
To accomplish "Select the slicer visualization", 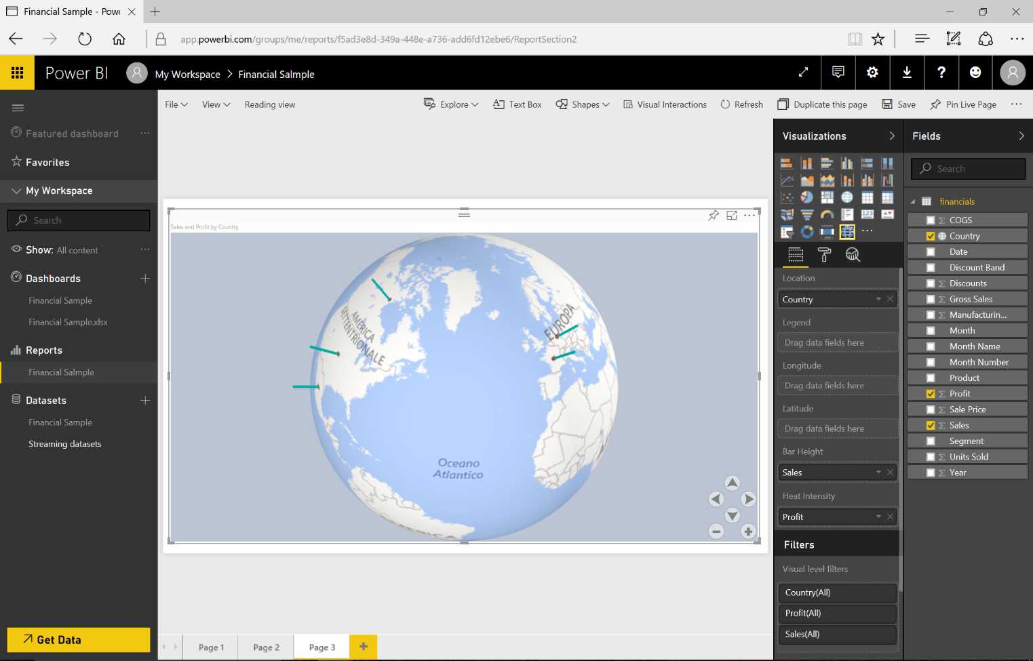I will click(787, 232).
